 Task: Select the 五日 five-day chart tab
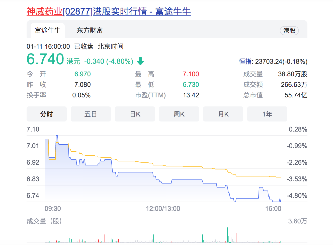pyautogui.click(x=91, y=114)
